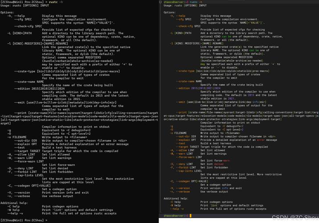Click '--cfg SPEC' in right terminal

184,19
